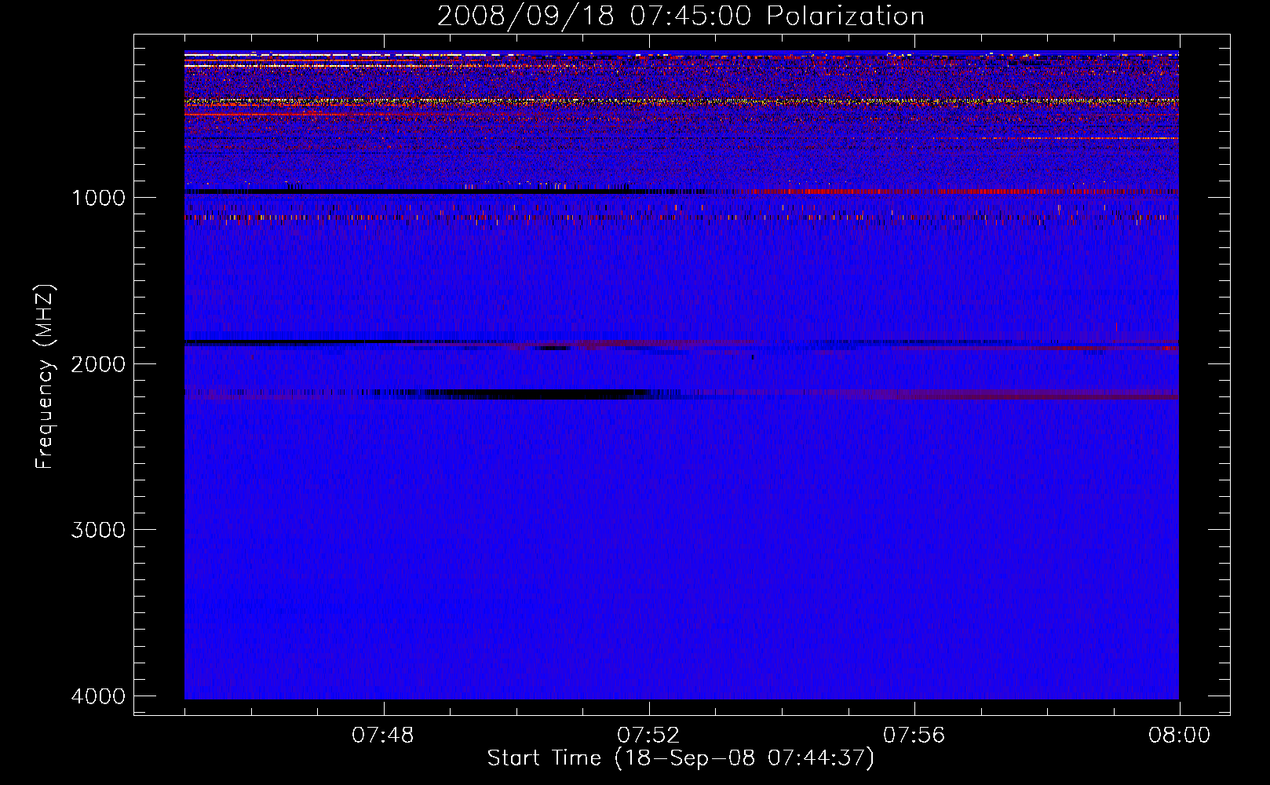Click the 08:00 time tick label
This screenshot has height=785, width=1270.
pos(1179,736)
